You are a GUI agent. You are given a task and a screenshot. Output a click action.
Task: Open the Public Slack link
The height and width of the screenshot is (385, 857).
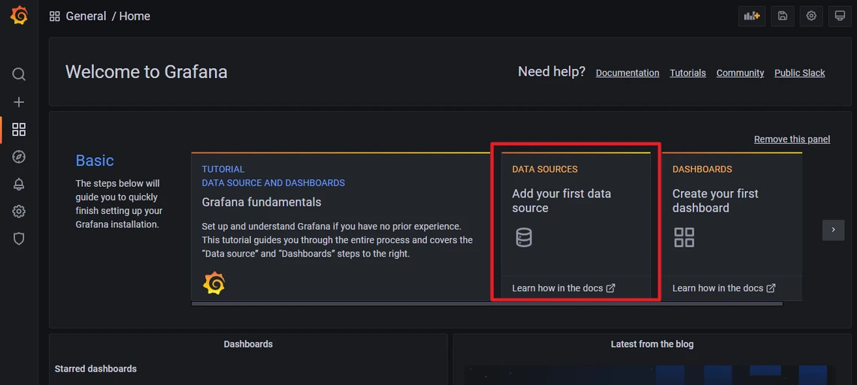point(799,73)
